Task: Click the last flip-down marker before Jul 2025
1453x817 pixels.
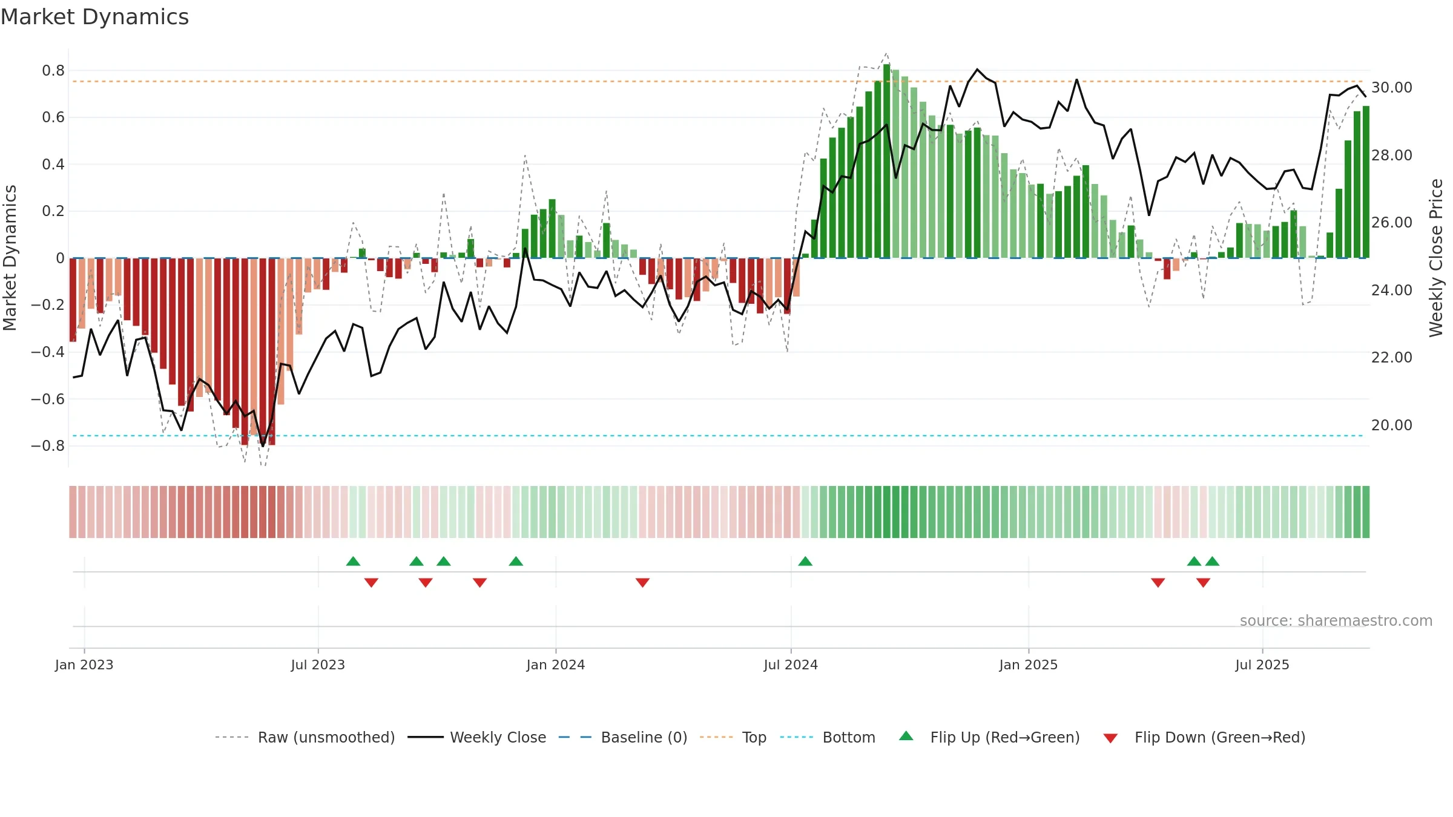Action: (x=1203, y=583)
